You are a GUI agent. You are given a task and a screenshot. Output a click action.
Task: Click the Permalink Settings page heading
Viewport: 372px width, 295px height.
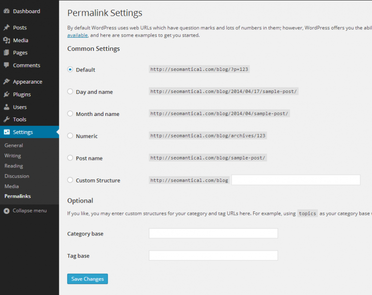[x=105, y=13]
